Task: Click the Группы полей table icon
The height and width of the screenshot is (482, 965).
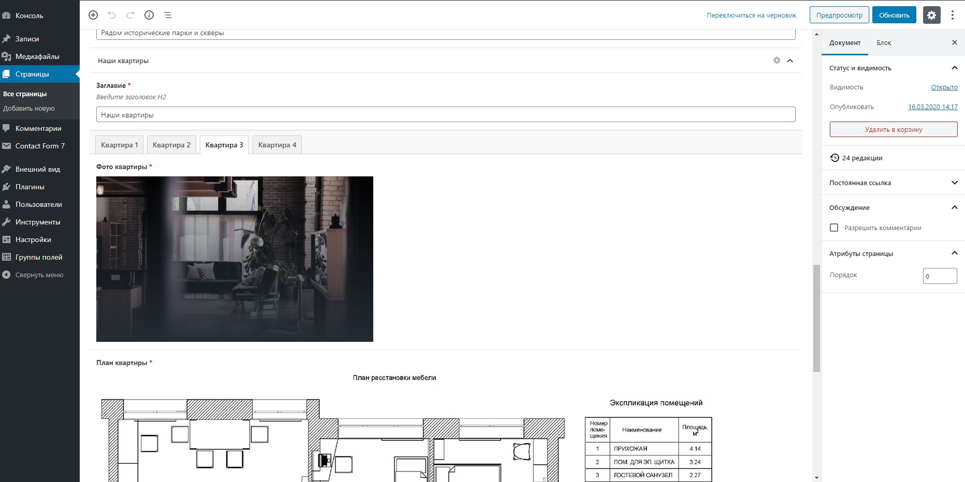Action: click(6, 257)
